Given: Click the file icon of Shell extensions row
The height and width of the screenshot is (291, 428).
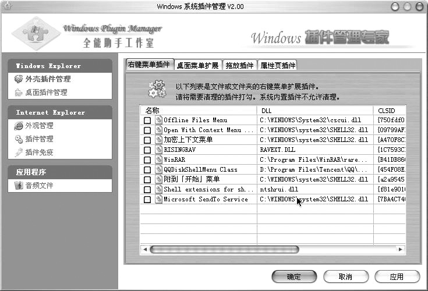Looking at the screenshot, I should click(158, 189).
